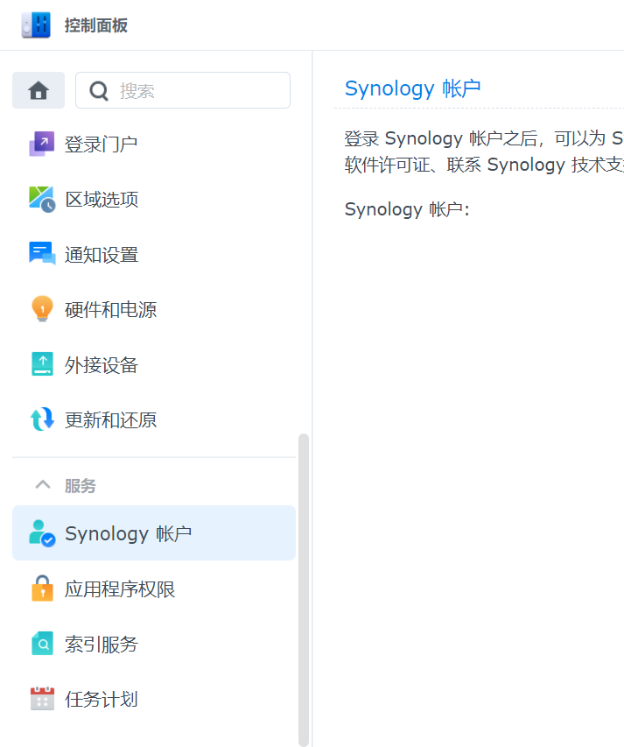The width and height of the screenshot is (624, 747).
Task: Click the Synology 帐户 user icon
Action: pyautogui.click(x=42, y=533)
